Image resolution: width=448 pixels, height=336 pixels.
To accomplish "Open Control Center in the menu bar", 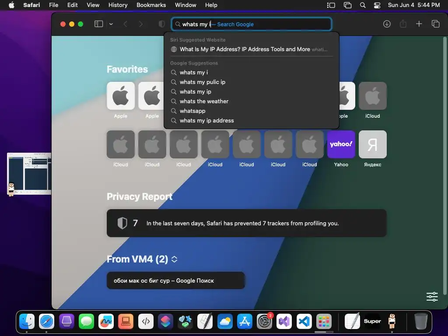I will click(377, 5).
